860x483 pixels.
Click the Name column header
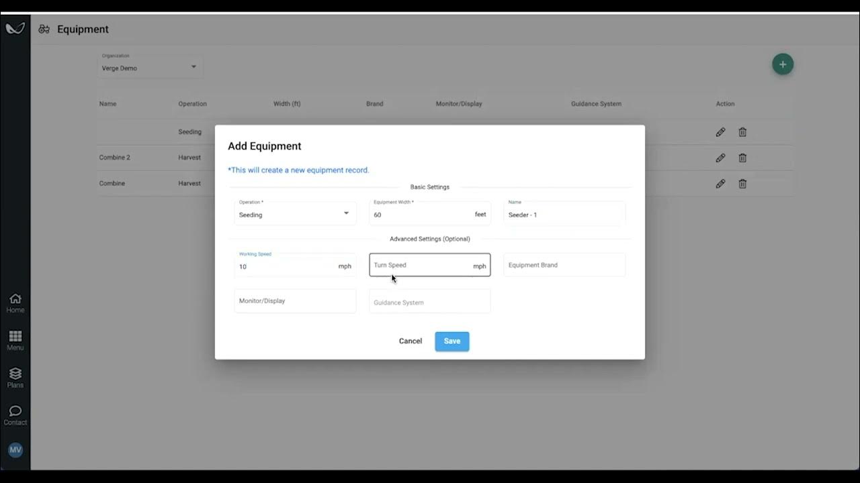coord(107,104)
